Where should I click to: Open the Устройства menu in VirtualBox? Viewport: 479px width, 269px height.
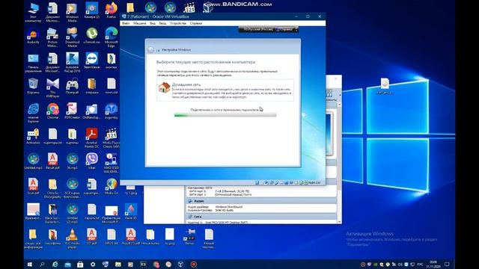tap(178, 23)
